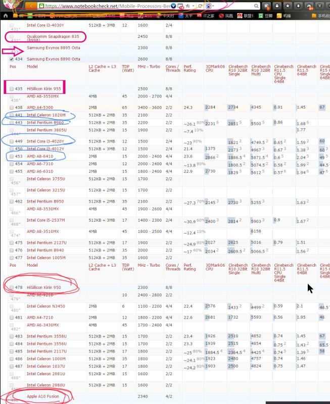Click lower 'MHz - Turbo' column header
Screen dimensions: 330x404
pyautogui.click(x=149, y=265)
